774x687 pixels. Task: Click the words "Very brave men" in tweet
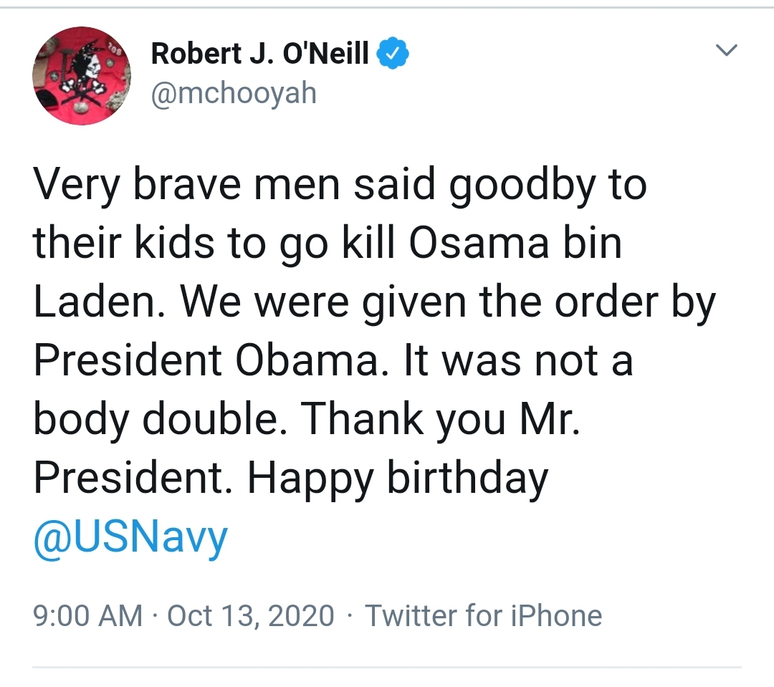point(186,185)
